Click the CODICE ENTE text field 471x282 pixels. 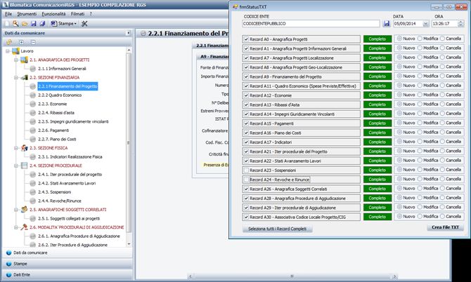[x=309, y=24]
